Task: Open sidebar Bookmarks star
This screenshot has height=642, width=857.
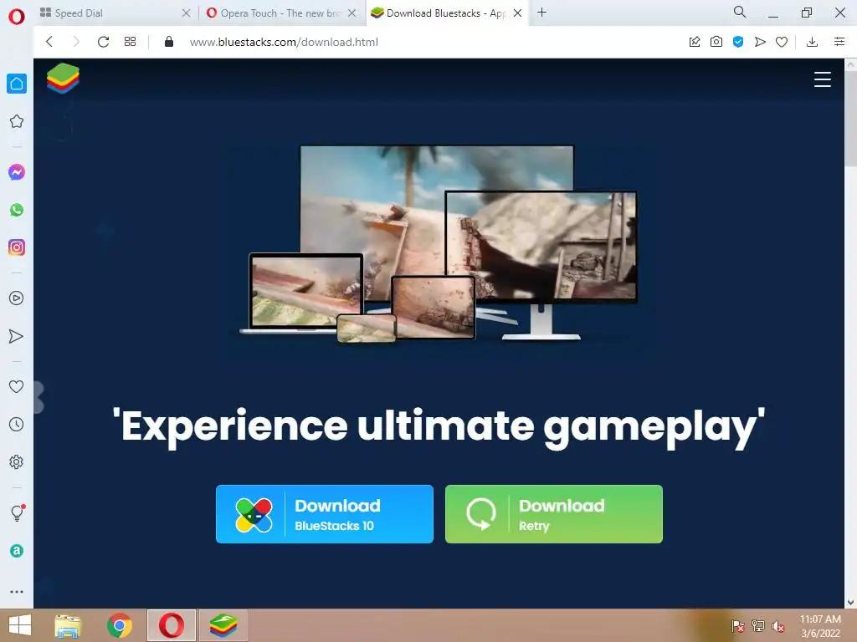Action: (17, 121)
